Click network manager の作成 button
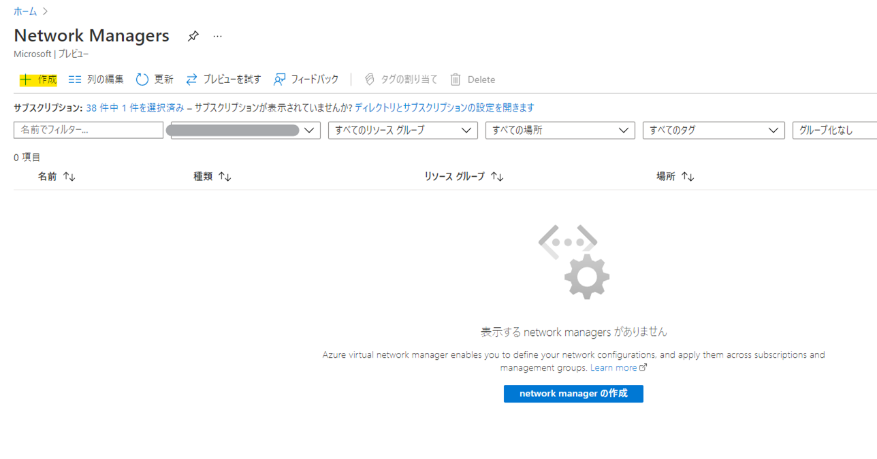877x459 pixels. click(x=573, y=394)
